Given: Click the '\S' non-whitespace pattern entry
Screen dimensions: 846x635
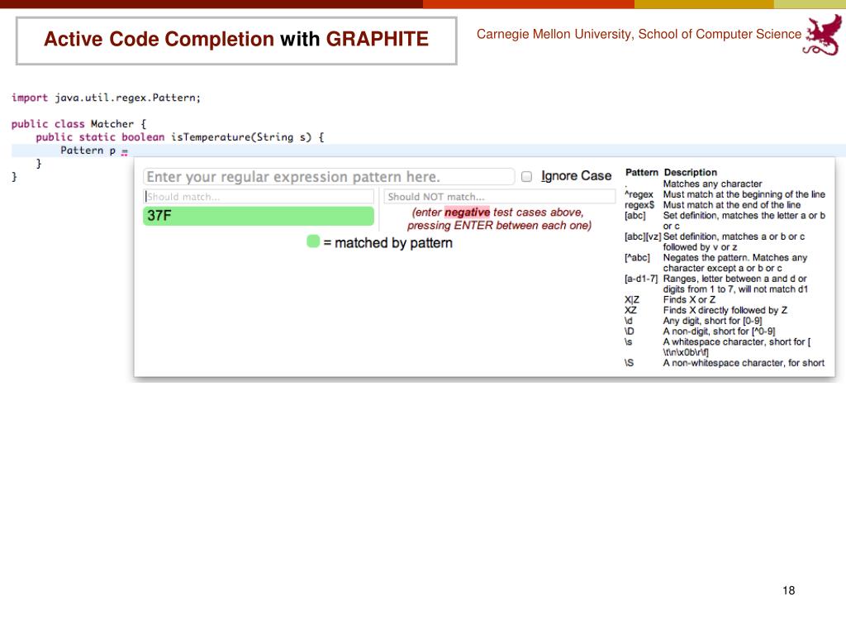Looking at the screenshot, I should click(x=629, y=363).
